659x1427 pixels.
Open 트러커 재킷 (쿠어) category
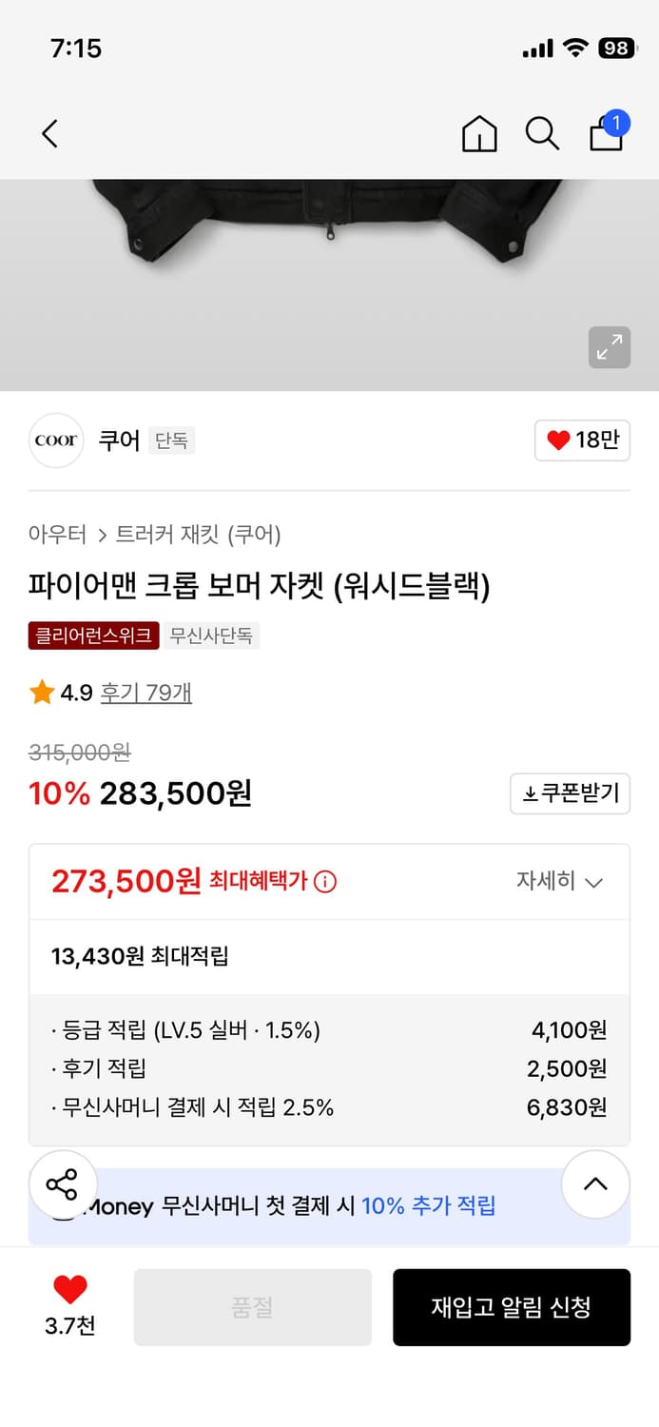click(x=197, y=536)
